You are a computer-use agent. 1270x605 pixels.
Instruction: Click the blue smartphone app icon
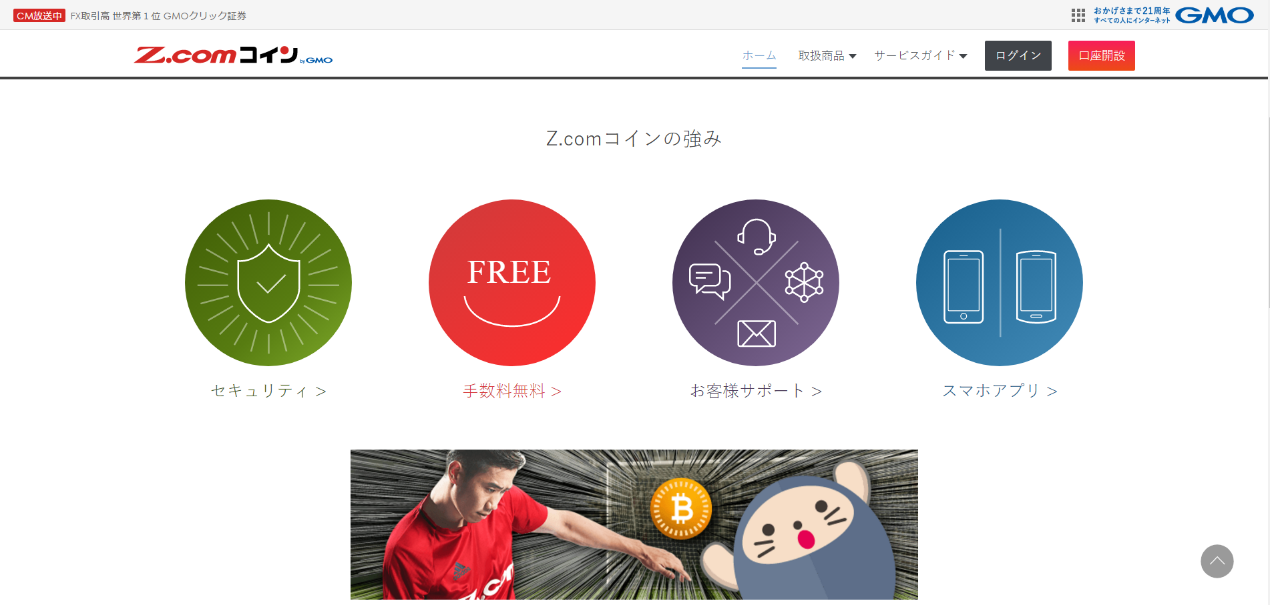point(1000,282)
